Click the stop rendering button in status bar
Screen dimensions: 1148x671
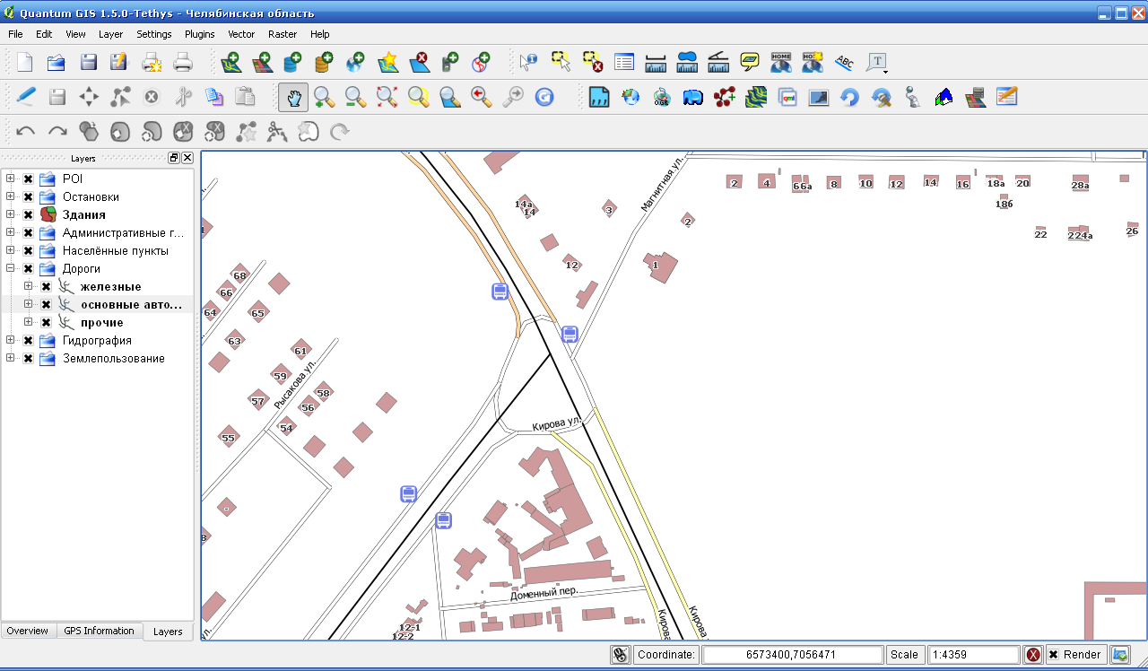[x=1033, y=655]
